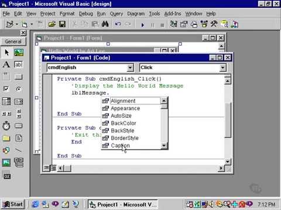Select the Image control tool

coord(6,163)
